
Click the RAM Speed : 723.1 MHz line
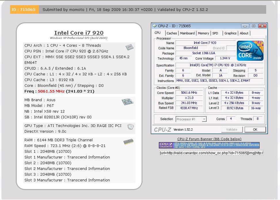(x=65, y=146)
